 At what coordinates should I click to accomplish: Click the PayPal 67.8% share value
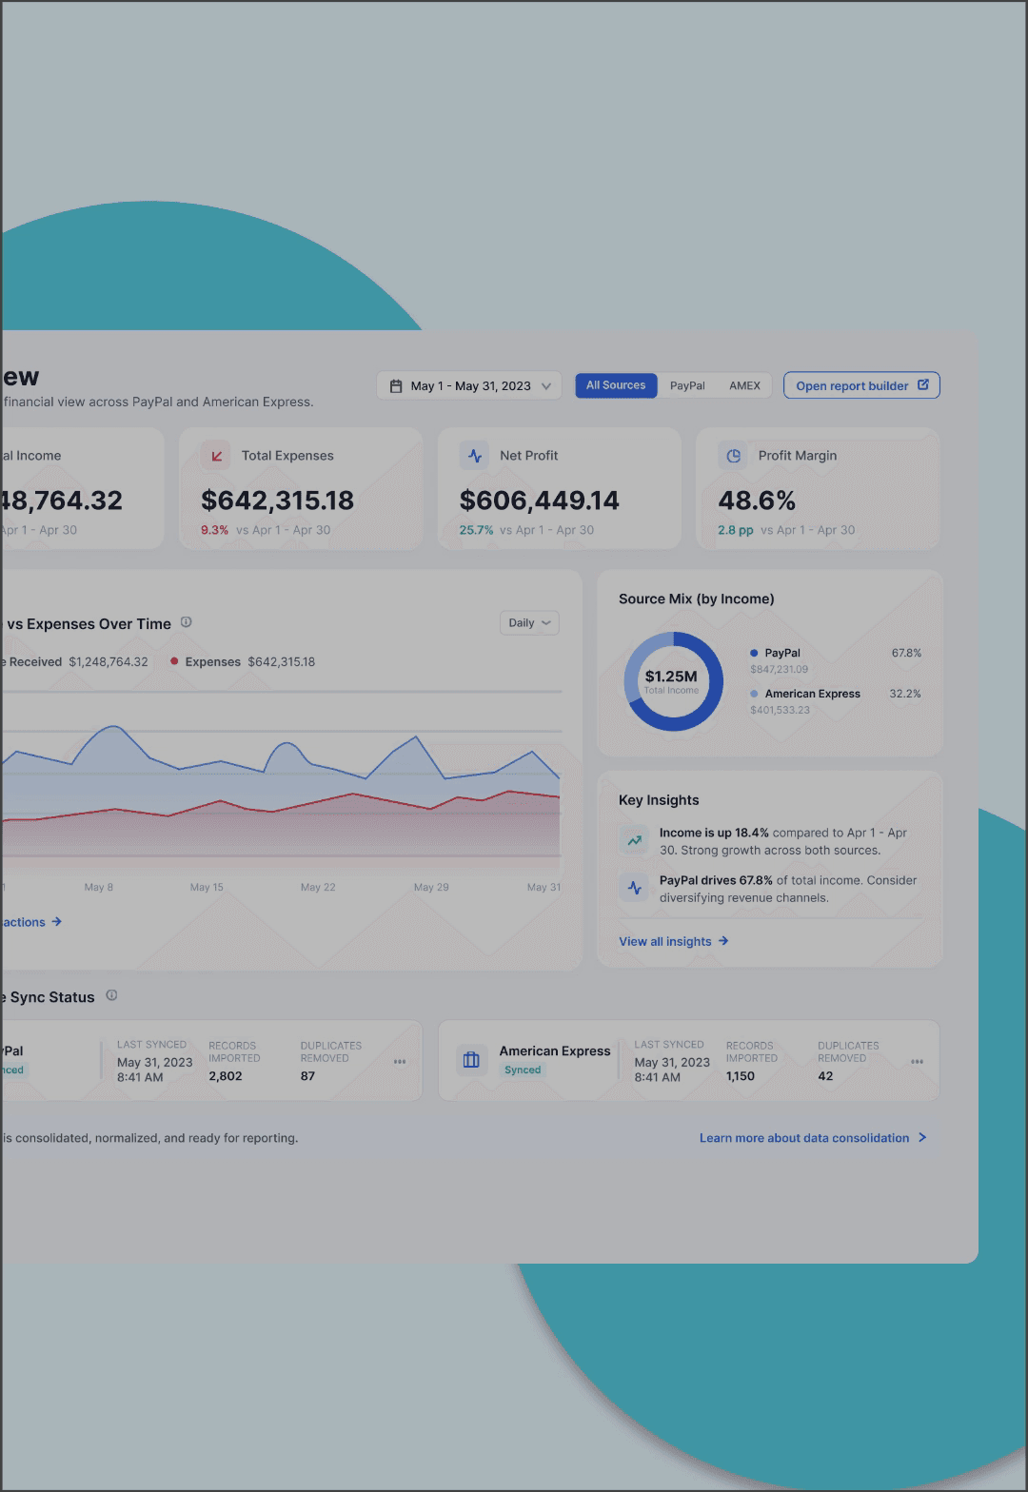(x=906, y=653)
